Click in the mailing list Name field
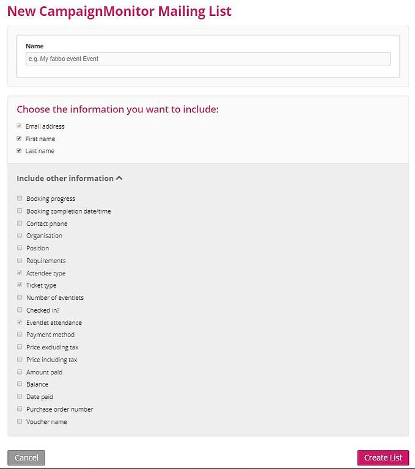This screenshot has width=415, height=469. tap(208, 59)
